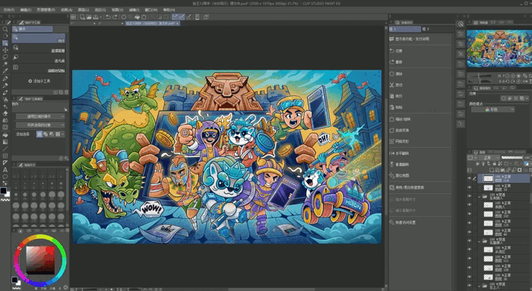532x291 pixels.
Task: Toggle snap to grid in command bar
Action: (x=188, y=17)
